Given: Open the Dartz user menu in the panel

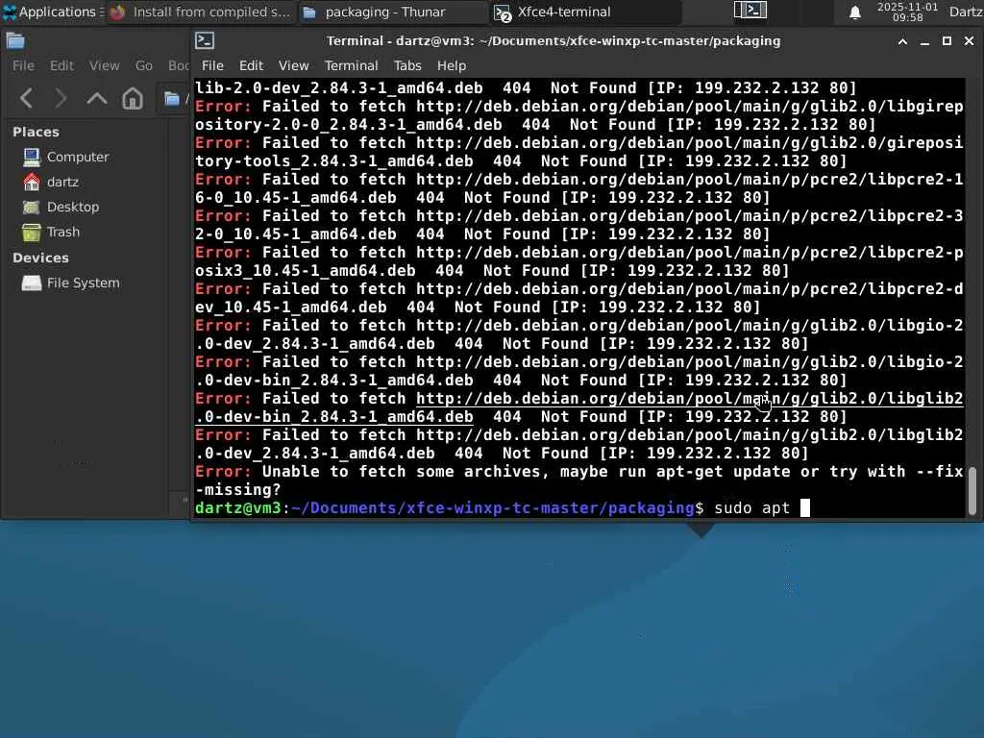Looking at the screenshot, I should (x=966, y=12).
